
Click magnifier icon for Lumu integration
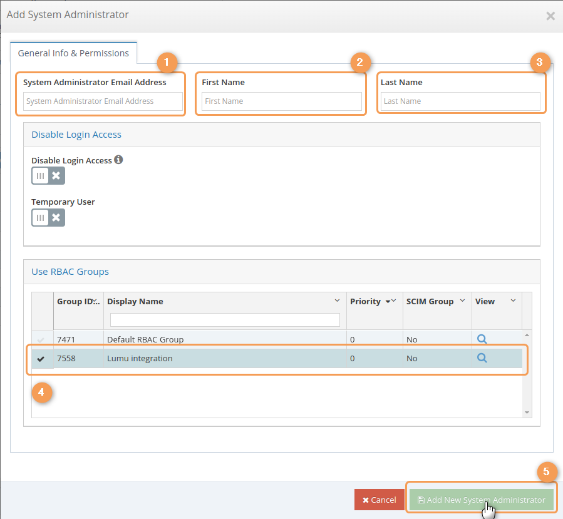point(482,358)
